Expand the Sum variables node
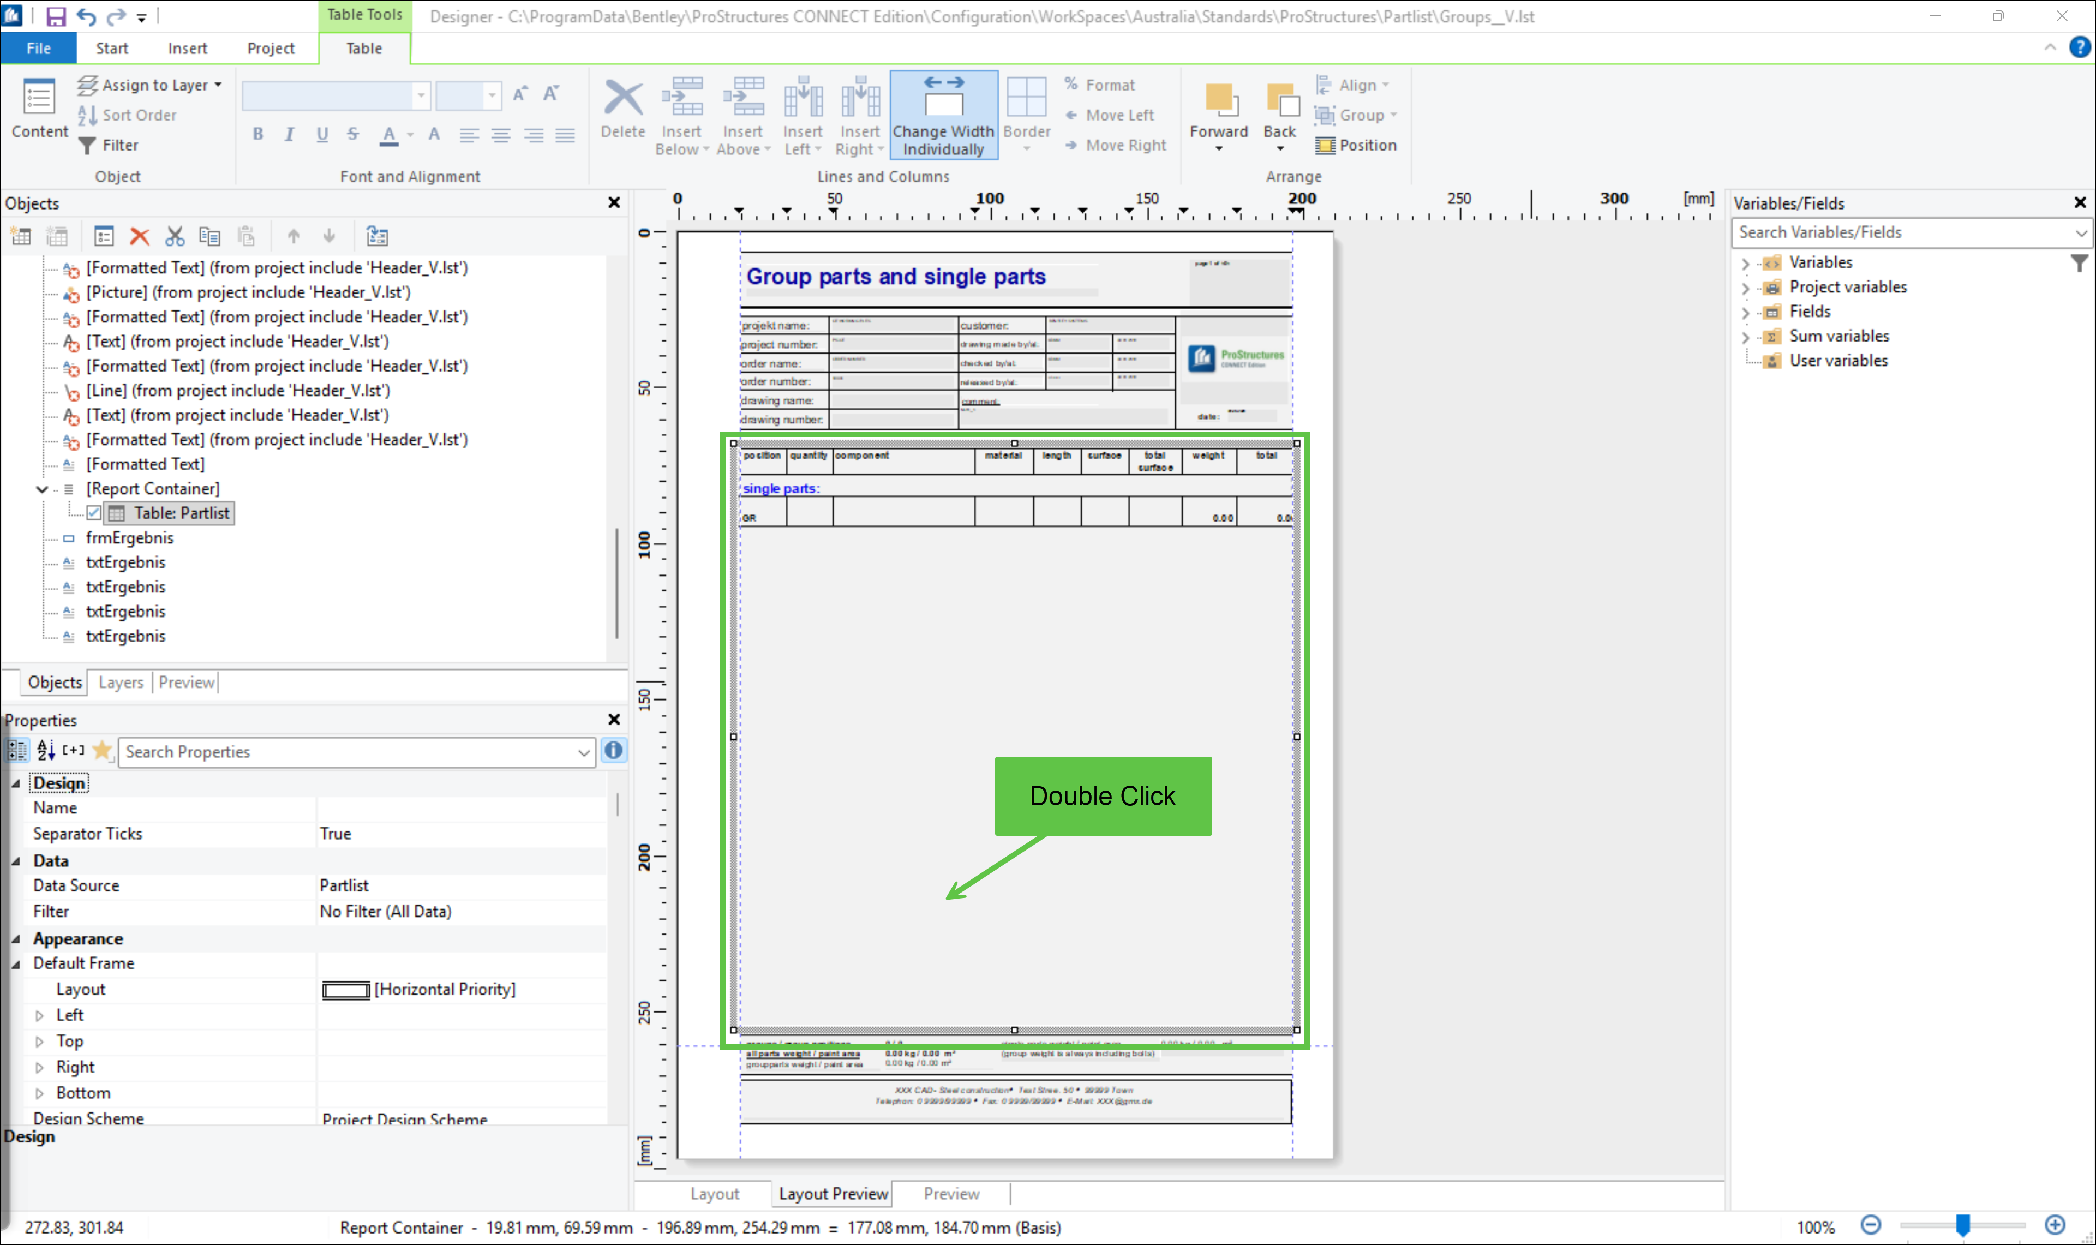Viewport: 2096px width, 1245px height. pos(1745,337)
